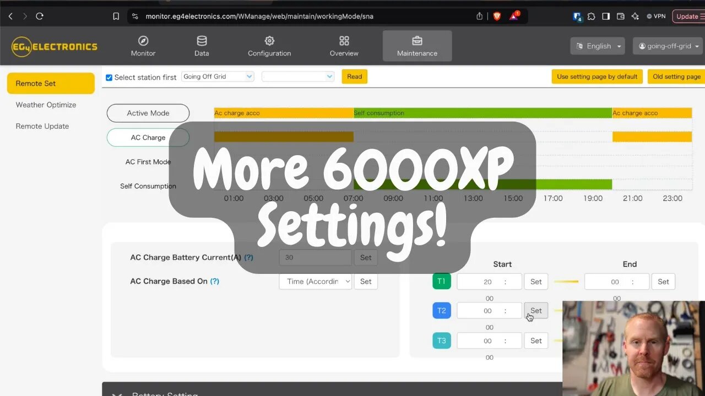Click T1 end time input
705x396 pixels.
click(x=616, y=282)
